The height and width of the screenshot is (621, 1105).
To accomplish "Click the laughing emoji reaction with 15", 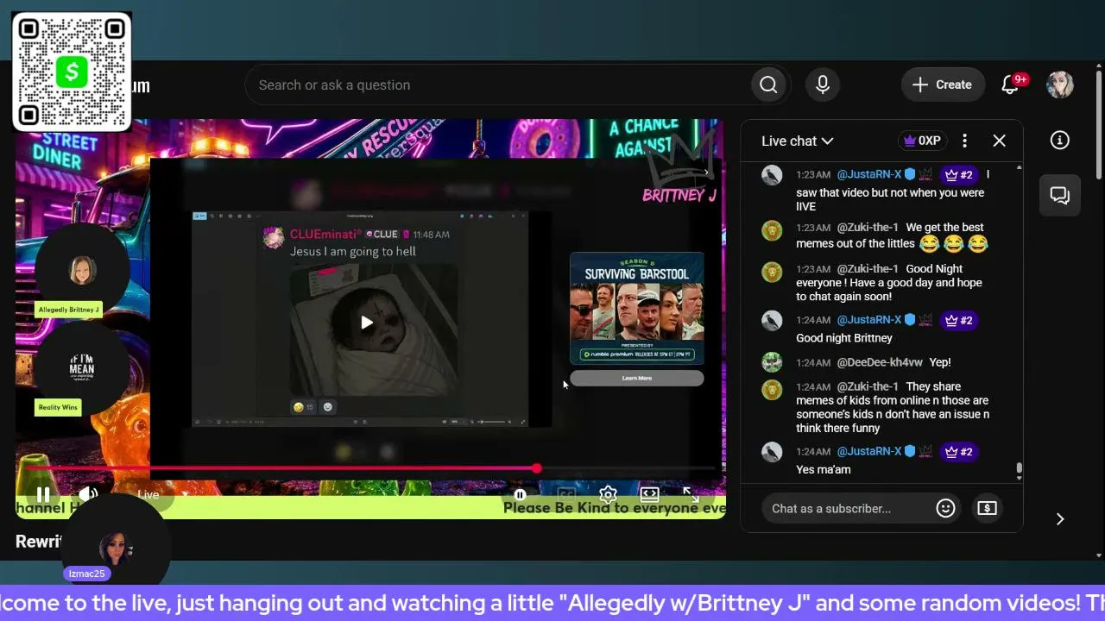I will click(x=303, y=407).
